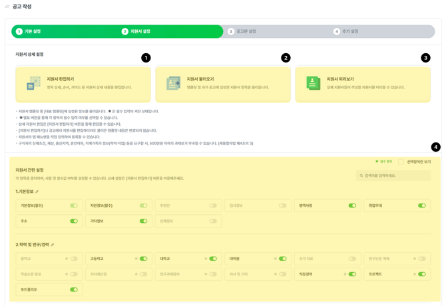446x306 pixels.
Task: Click the required star icon for 고등학교
Action: pyautogui.click(x=136, y=259)
